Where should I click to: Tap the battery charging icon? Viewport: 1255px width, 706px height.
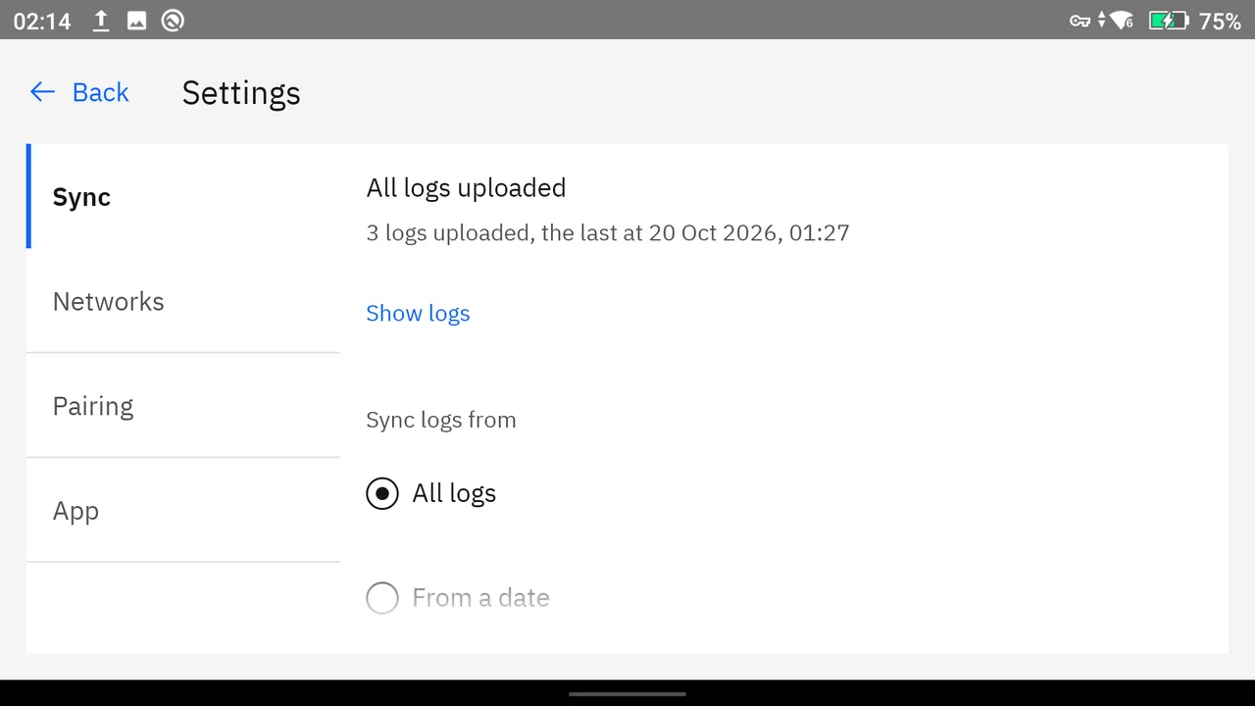(1168, 21)
